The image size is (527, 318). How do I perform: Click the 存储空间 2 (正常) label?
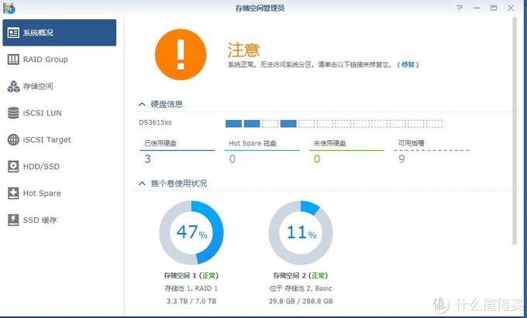click(301, 275)
